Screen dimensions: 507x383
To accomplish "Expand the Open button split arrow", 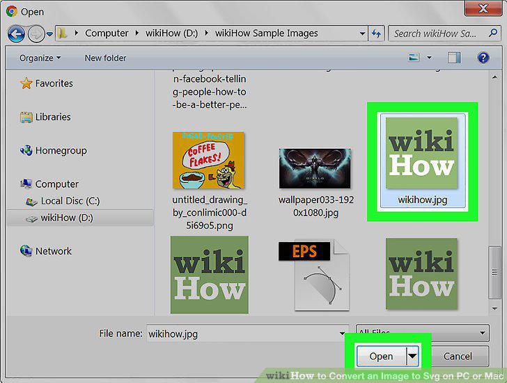I will pos(412,357).
